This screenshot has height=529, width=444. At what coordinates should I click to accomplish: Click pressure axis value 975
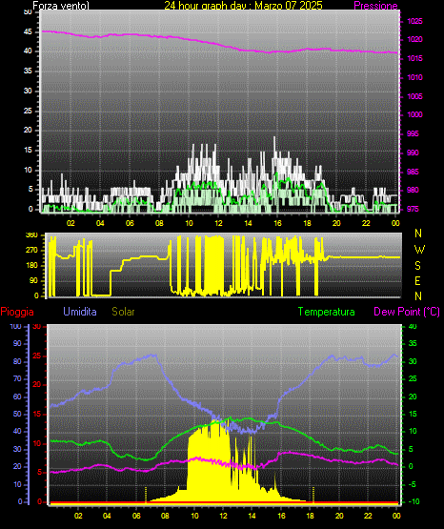click(413, 209)
